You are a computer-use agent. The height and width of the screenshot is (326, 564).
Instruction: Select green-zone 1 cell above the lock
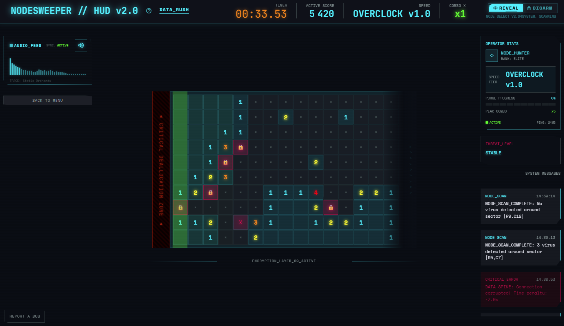coord(180,192)
